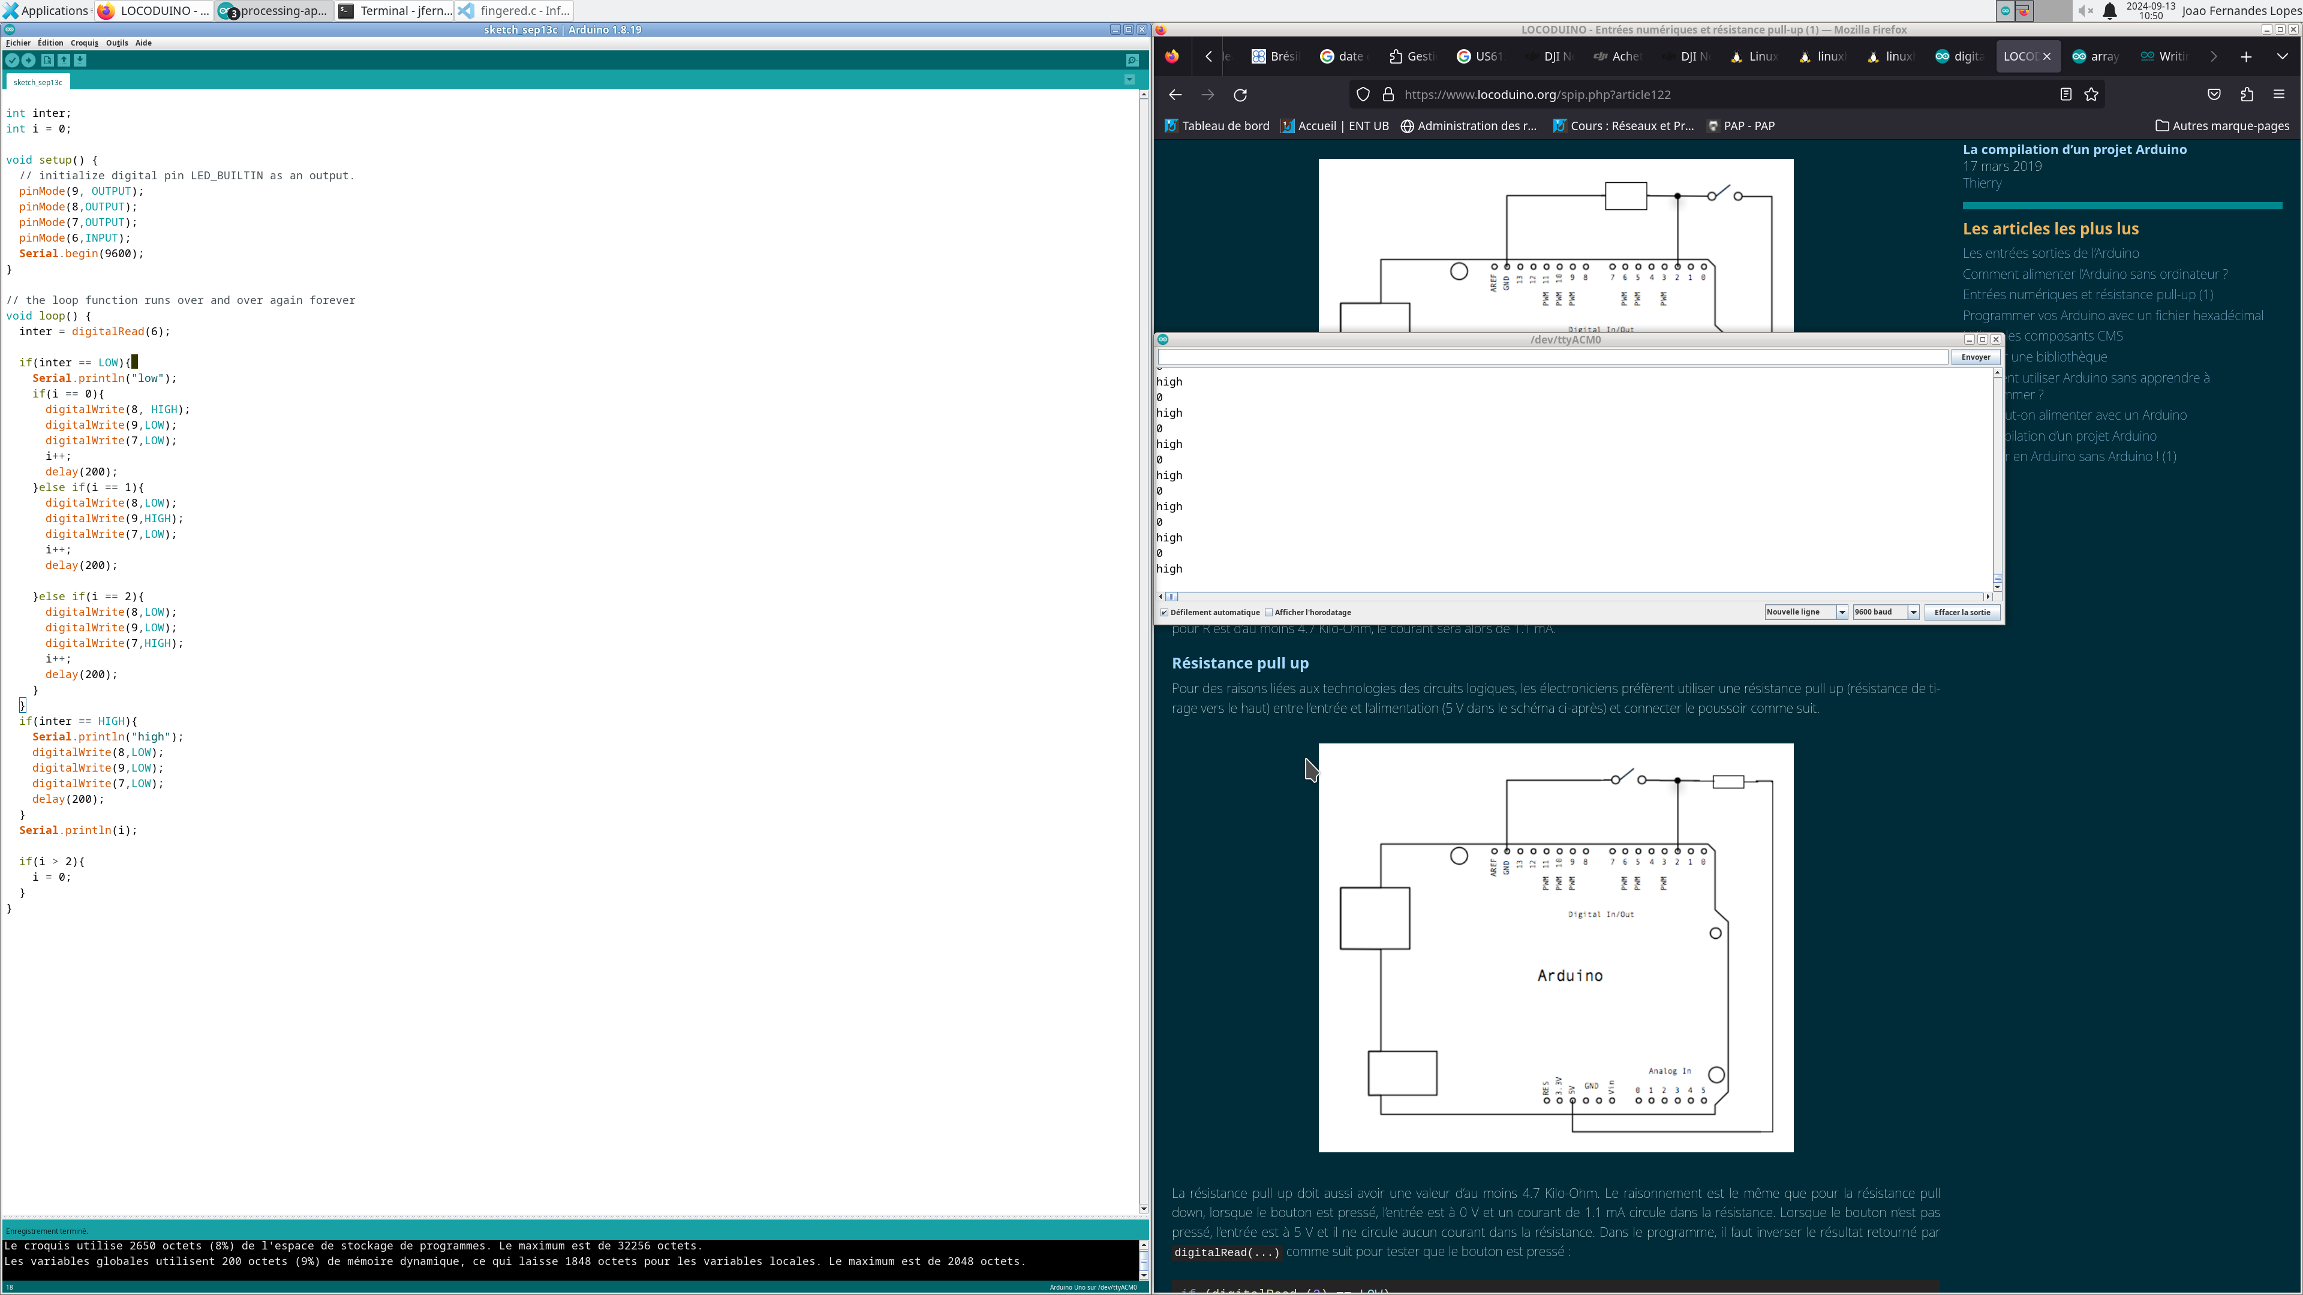Open the sketch tab menu arrow
Viewport: 2303px width, 1295px height.
[1129, 80]
